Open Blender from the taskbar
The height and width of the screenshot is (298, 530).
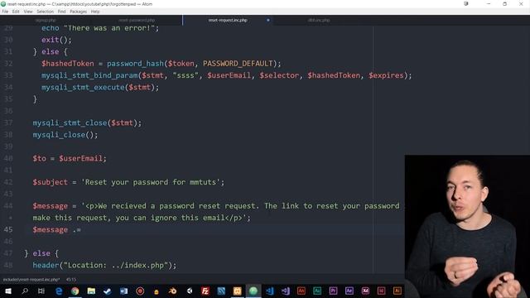[172, 291]
